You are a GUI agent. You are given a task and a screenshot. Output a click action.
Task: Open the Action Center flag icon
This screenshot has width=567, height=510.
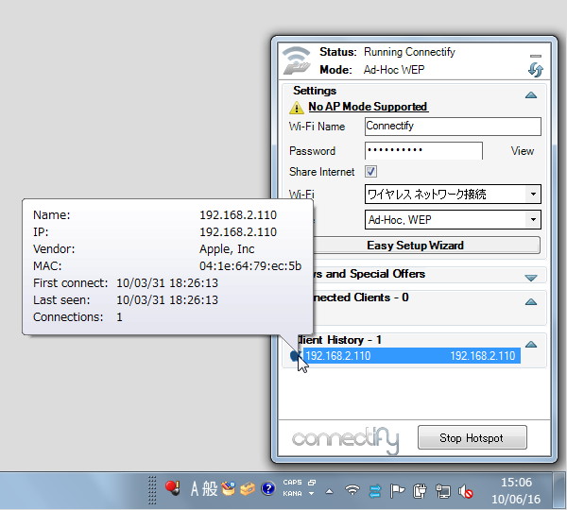tap(397, 491)
